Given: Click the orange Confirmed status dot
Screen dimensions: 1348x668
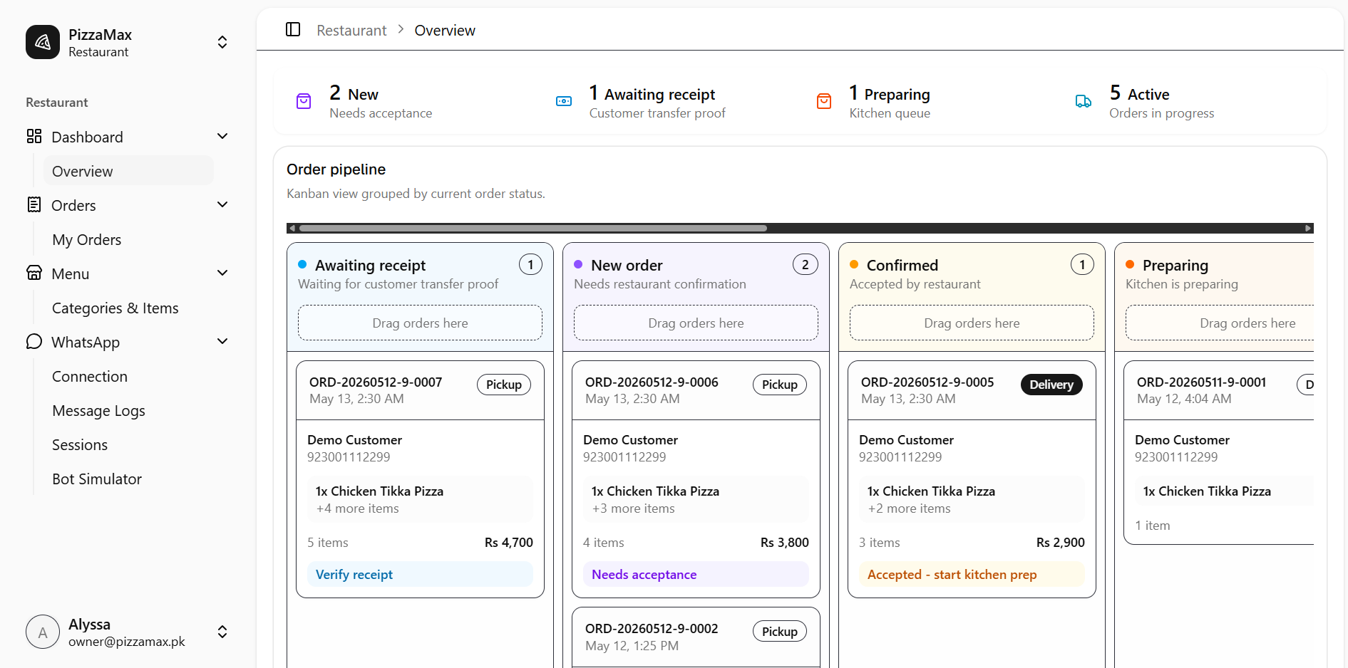Looking at the screenshot, I should (x=854, y=264).
